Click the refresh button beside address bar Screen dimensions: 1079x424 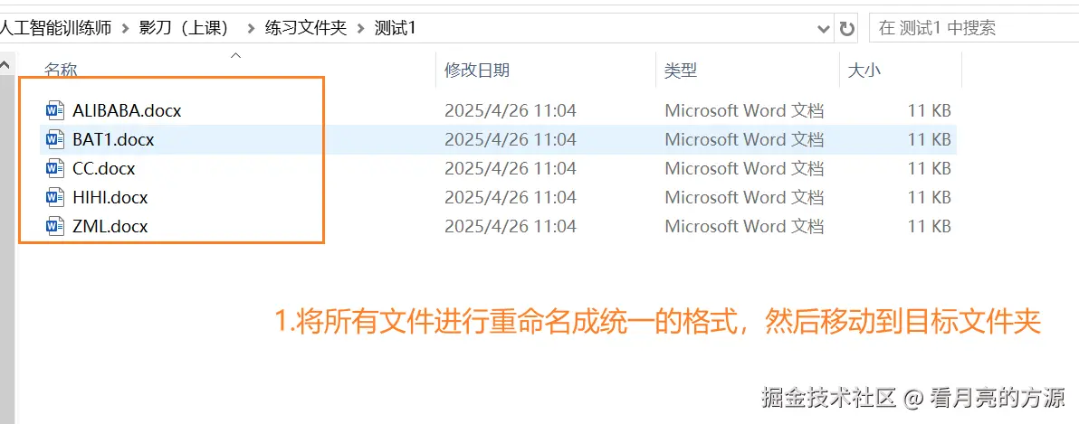[x=847, y=28]
